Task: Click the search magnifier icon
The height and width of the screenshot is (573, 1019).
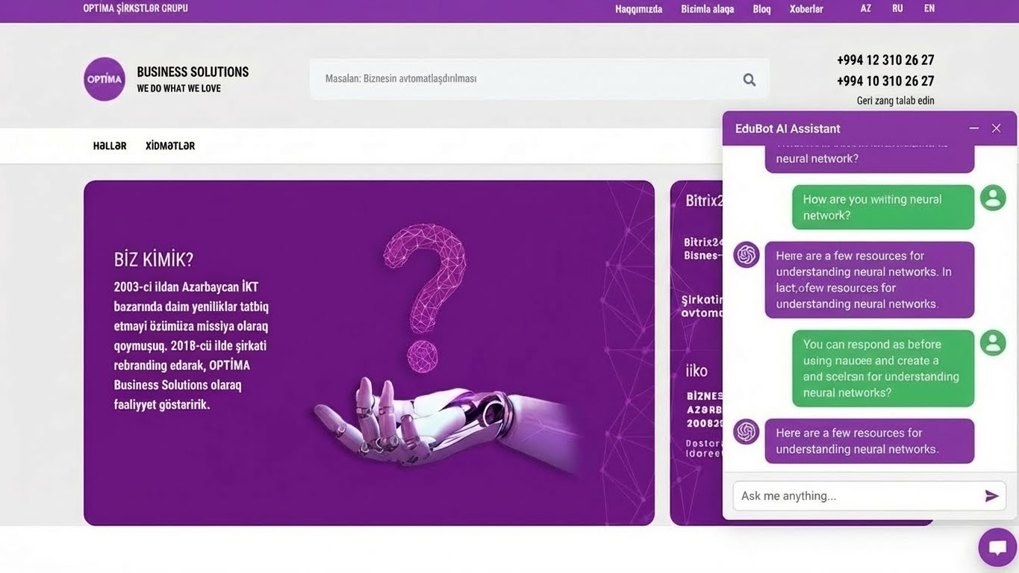Action: 749,78
